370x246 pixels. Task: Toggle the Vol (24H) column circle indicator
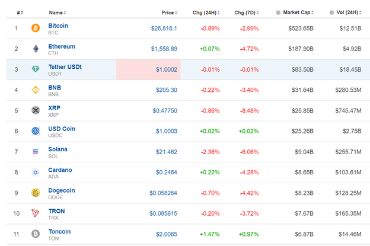click(331, 12)
